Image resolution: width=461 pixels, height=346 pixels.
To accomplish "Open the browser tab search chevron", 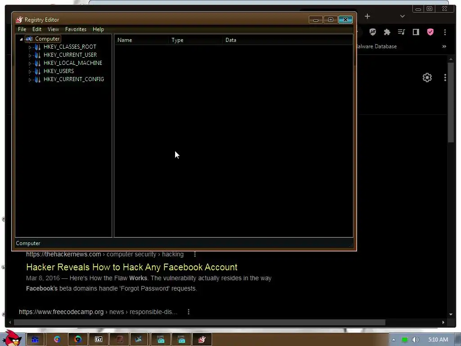I will tap(402, 16).
